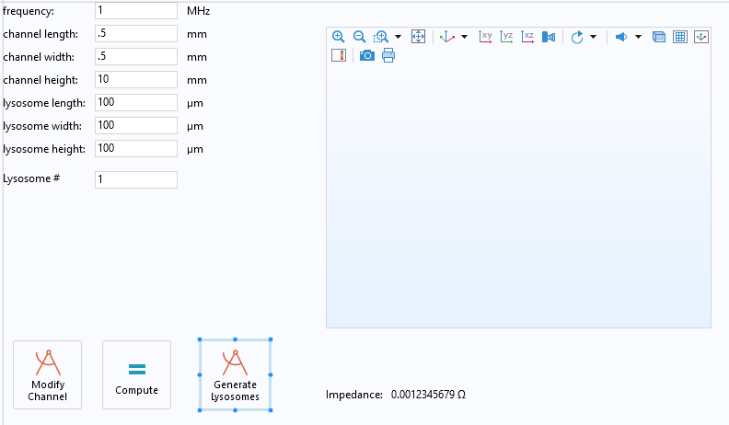The image size is (729, 425).
Task: Switch to the XZ view
Action: pos(527,37)
